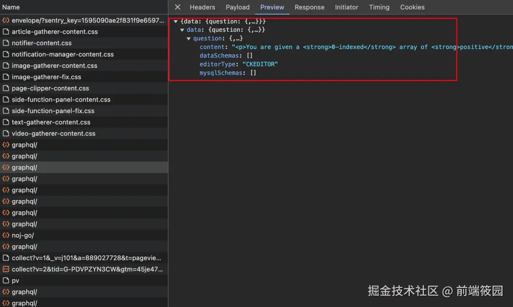
Task: Select the mysqlSchemas property line
Action: coord(228,73)
